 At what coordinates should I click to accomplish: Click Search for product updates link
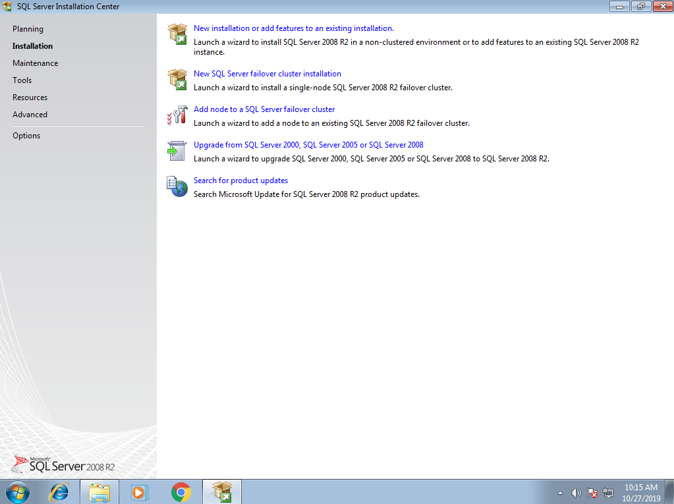pyautogui.click(x=240, y=181)
